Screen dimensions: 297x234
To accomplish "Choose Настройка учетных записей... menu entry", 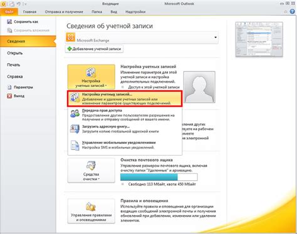I will (x=125, y=99).
